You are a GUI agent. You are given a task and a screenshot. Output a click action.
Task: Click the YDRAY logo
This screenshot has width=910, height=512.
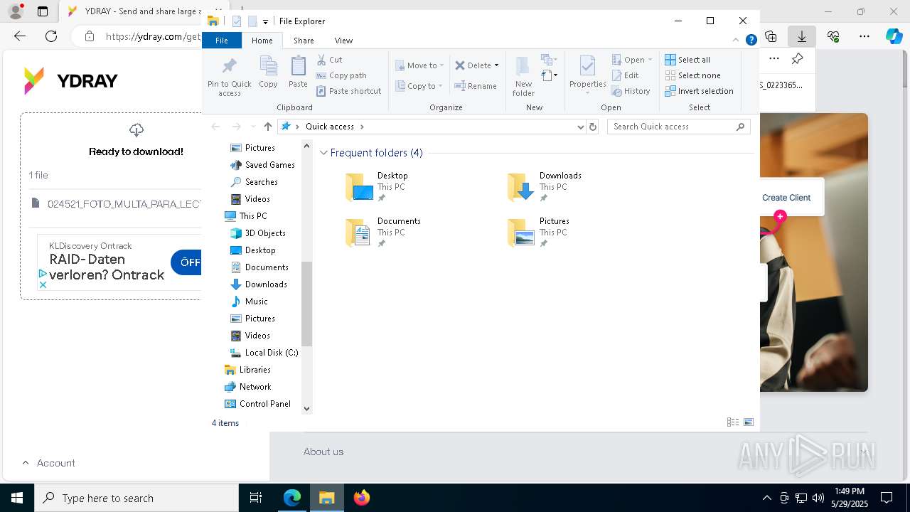70,81
